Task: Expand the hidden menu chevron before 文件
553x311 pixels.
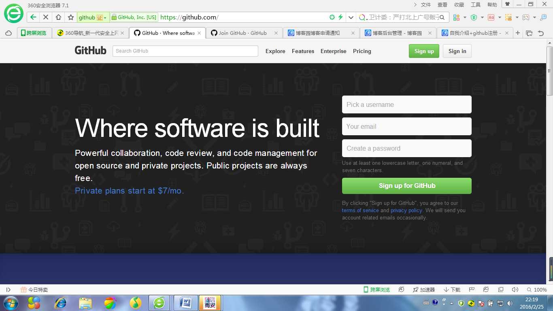Action: point(415,4)
